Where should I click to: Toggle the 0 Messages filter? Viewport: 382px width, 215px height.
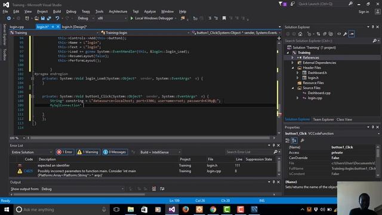click(x=115, y=152)
